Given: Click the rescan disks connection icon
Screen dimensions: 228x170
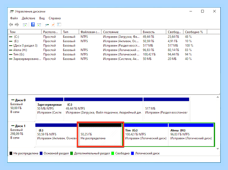Looking at the screenshot, I should (x=47, y=25).
